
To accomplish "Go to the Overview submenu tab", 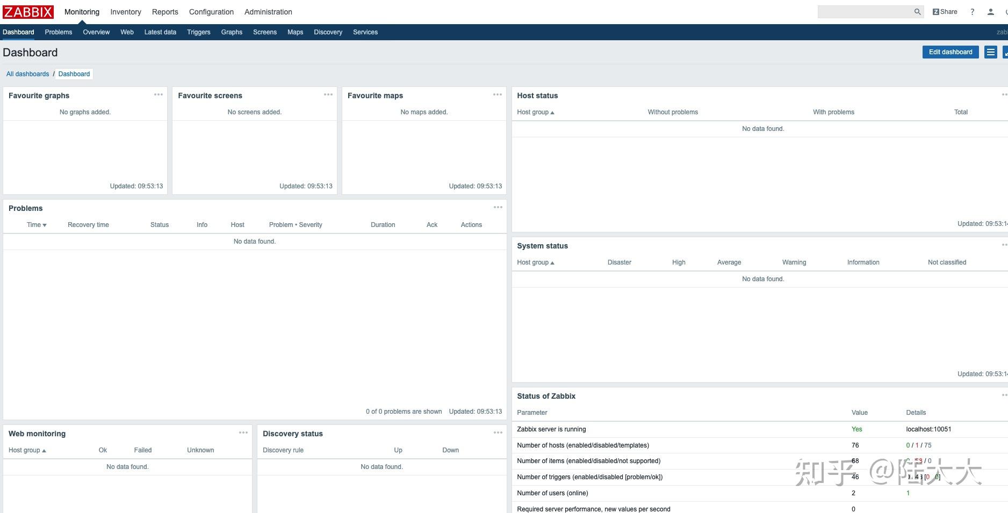I will (x=96, y=32).
